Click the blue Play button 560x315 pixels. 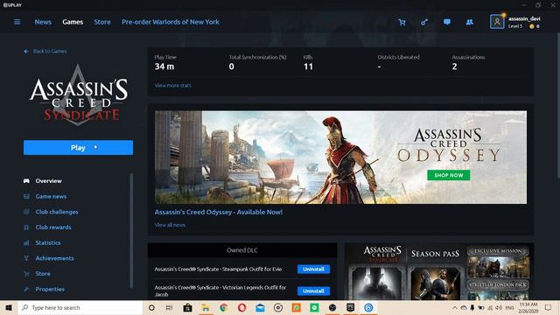pos(78,148)
